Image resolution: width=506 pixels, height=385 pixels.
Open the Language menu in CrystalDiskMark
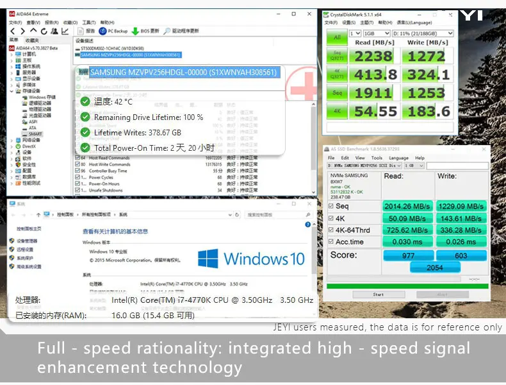(414, 23)
